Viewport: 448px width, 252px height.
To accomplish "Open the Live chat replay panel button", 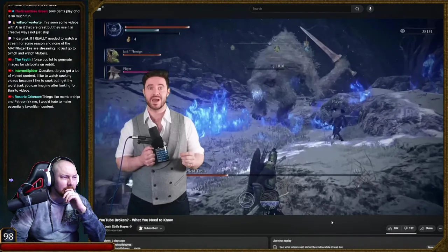I will [x=431, y=247].
